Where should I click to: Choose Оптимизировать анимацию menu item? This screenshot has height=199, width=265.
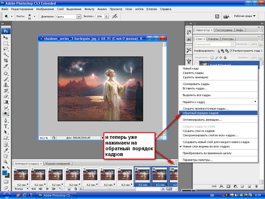218,120
